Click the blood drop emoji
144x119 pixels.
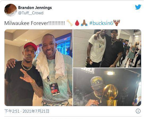tap(77, 23)
